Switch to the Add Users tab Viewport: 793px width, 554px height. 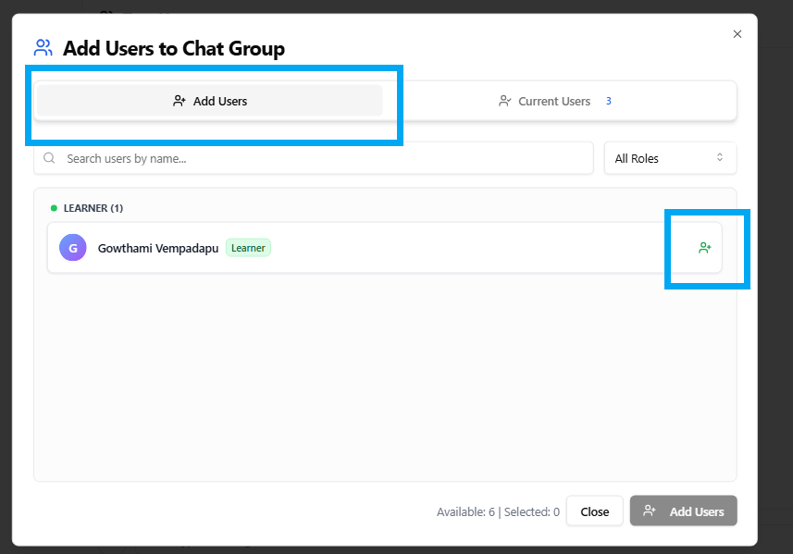pyautogui.click(x=210, y=101)
